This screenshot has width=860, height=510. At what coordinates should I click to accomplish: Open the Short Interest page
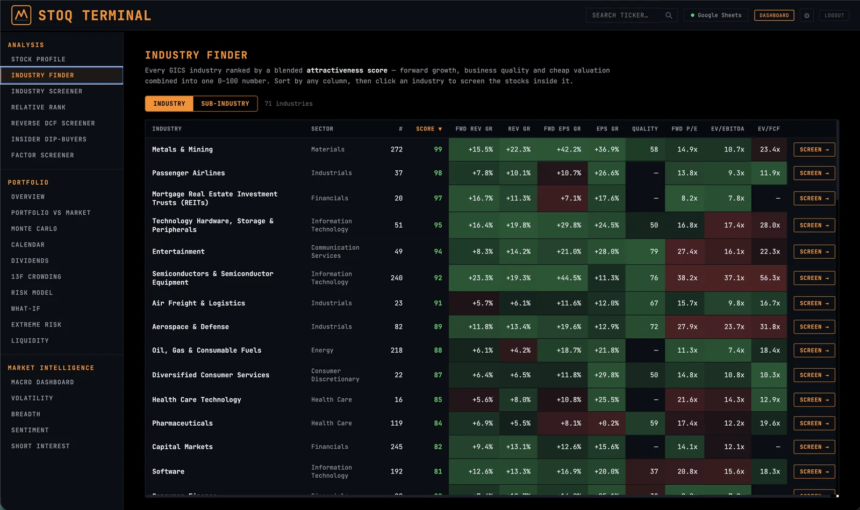point(62,446)
